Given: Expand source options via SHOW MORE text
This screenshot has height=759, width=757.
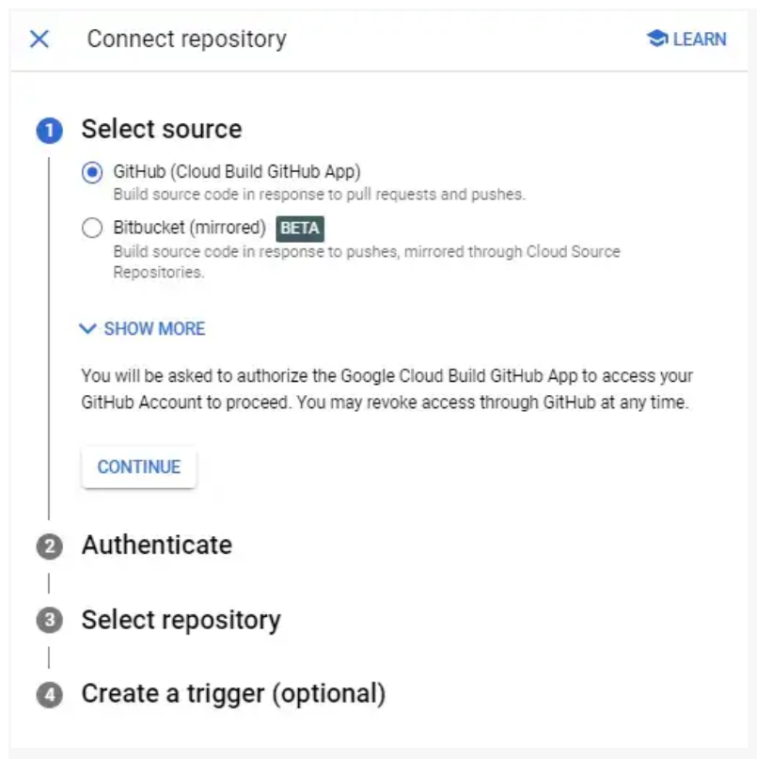Looking at the screenshot, I should pos(154,329).
